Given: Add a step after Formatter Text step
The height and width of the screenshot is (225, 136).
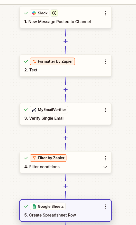Looking at the screenshot, I should tap(66, 90).
